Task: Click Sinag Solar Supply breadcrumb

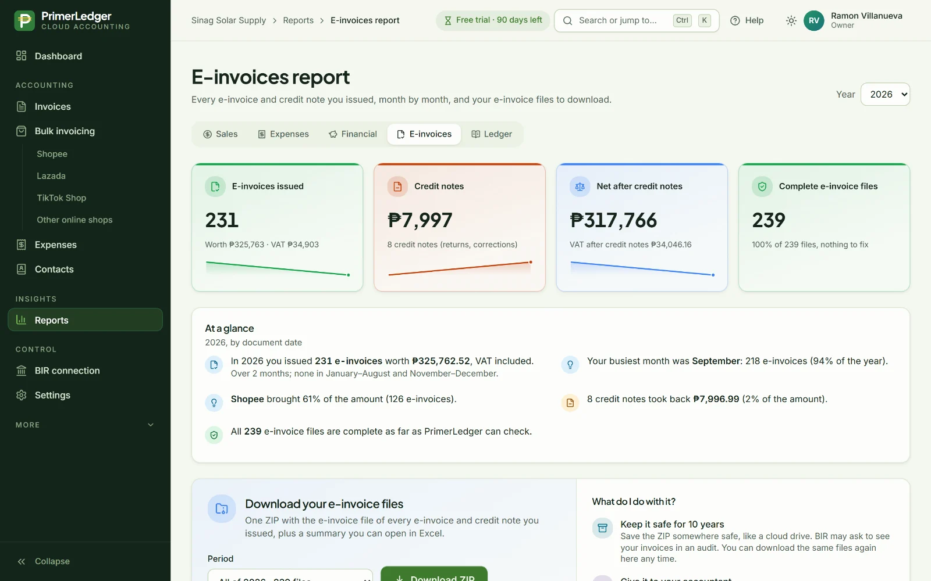Action: 229,20
